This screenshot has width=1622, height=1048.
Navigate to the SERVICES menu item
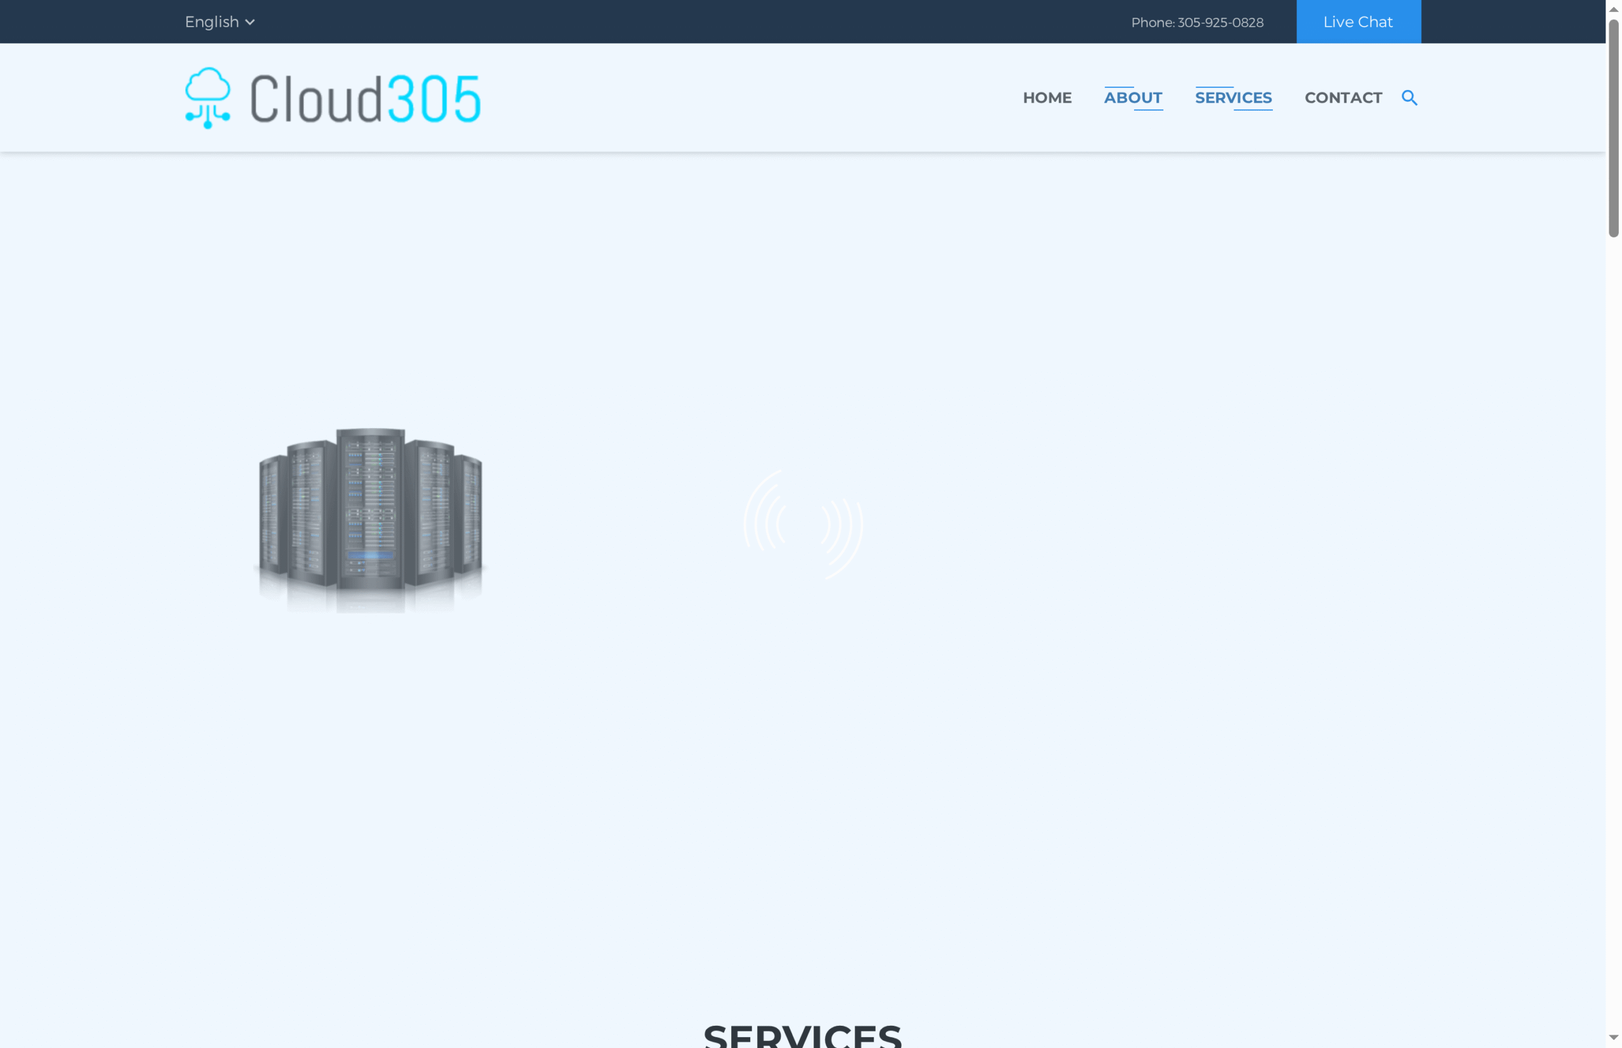pyautogui.click(x=1233, y=98)
